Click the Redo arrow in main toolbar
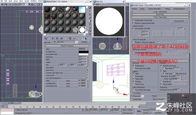 (x=6, y=4)
